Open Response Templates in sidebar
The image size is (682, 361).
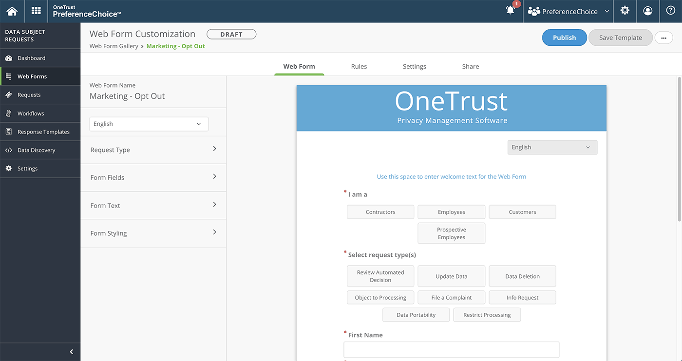40,132
